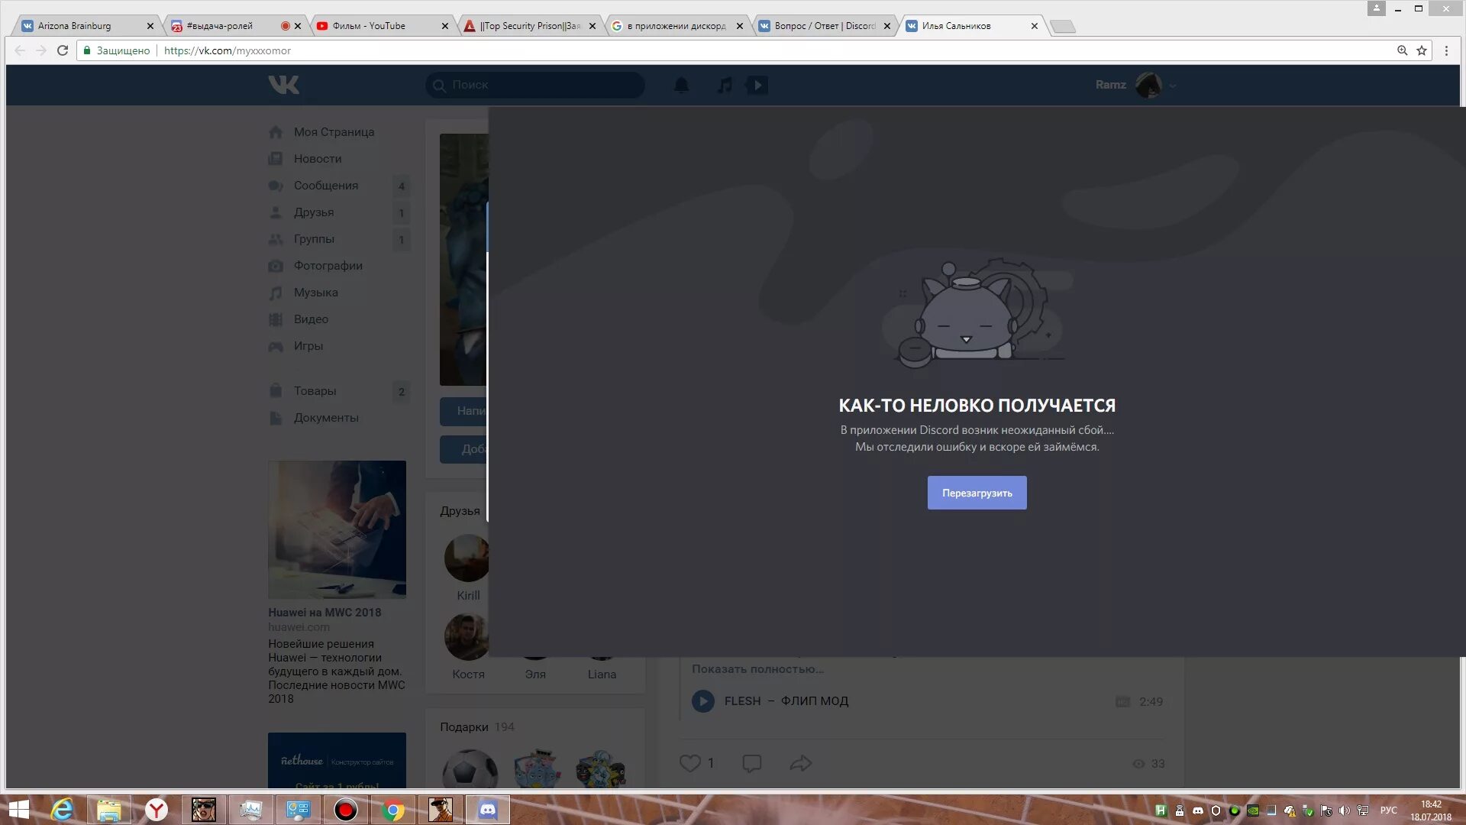Open Новости in sidebar
The width and height of the screenshot is (1466, 825).
point(318,158)
